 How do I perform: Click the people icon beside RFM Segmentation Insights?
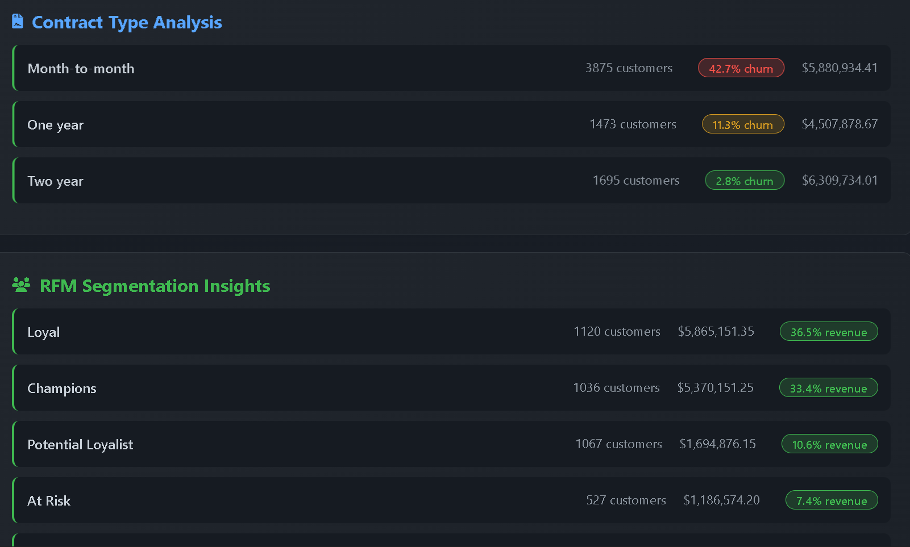pyautogui.click(x=22, y=286)
